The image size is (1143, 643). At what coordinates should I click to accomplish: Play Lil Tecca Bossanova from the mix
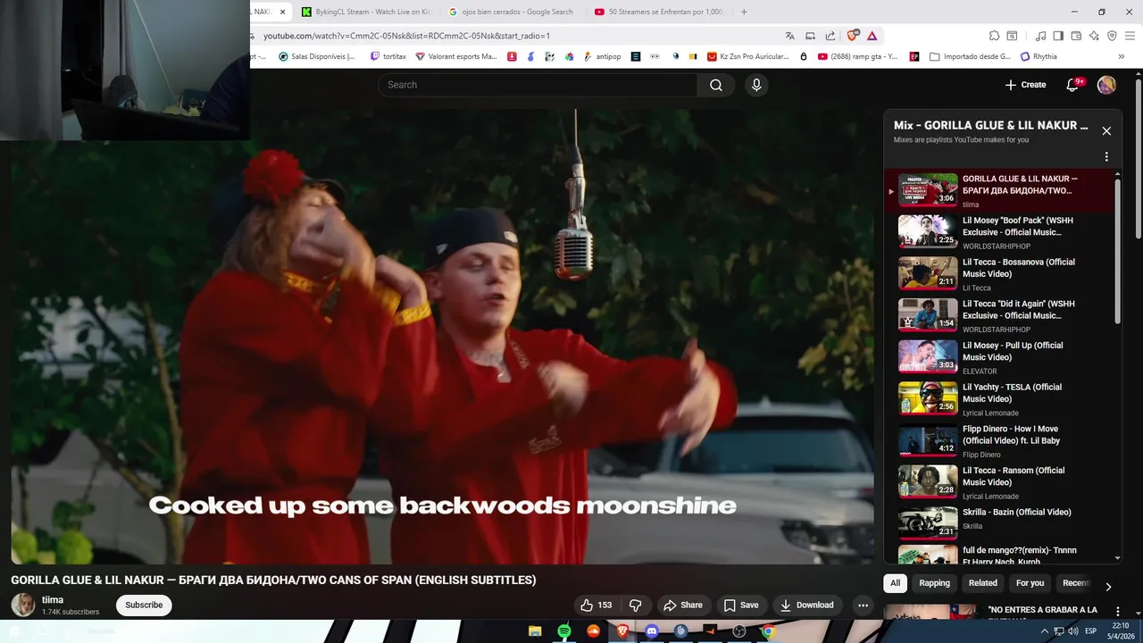[x=1000, y=274]
